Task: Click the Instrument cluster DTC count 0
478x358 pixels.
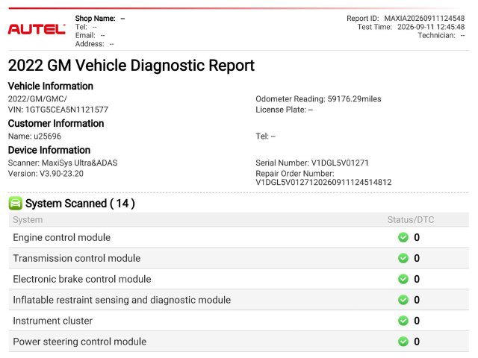Action: [417, 321]
